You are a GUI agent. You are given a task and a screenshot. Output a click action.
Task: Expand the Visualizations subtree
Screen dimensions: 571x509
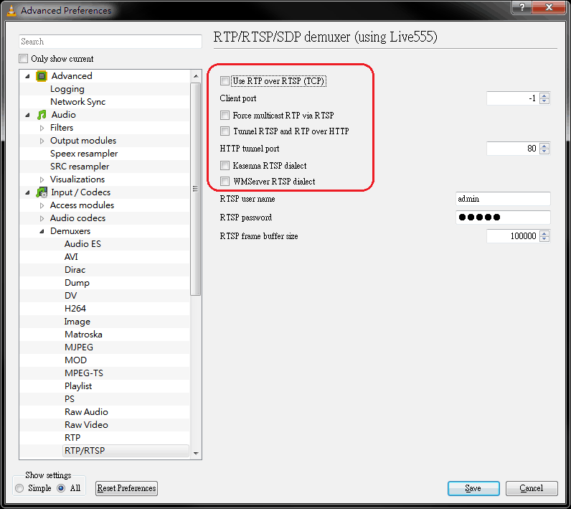tap(42, 179)
